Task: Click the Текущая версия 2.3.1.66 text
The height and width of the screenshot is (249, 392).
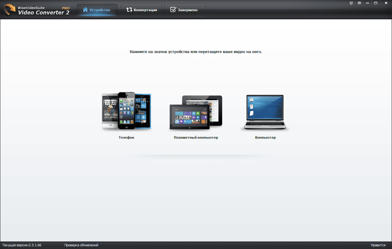Action: pyautogui.click(x=22, y=245)
